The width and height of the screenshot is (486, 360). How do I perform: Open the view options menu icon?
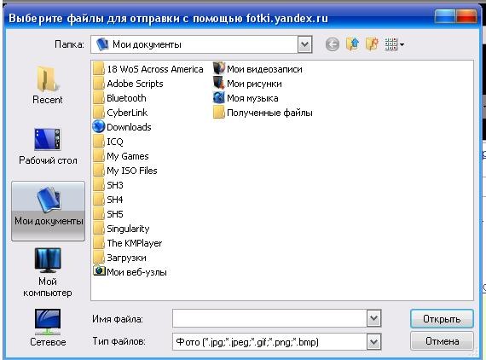[x=394, y=44]
